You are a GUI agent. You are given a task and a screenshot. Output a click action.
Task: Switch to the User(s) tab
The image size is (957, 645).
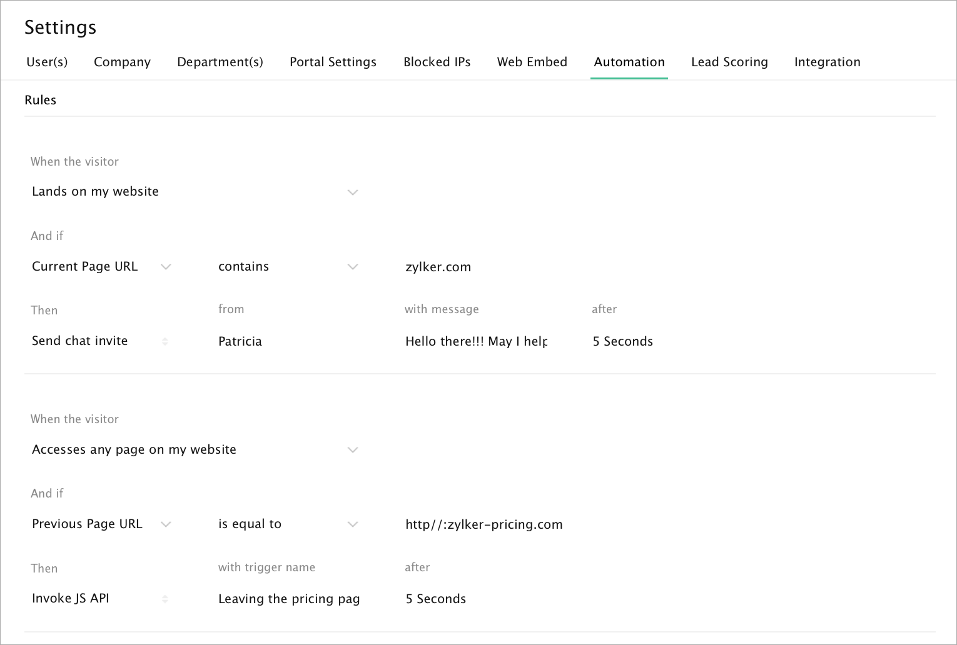coord(47,62)
